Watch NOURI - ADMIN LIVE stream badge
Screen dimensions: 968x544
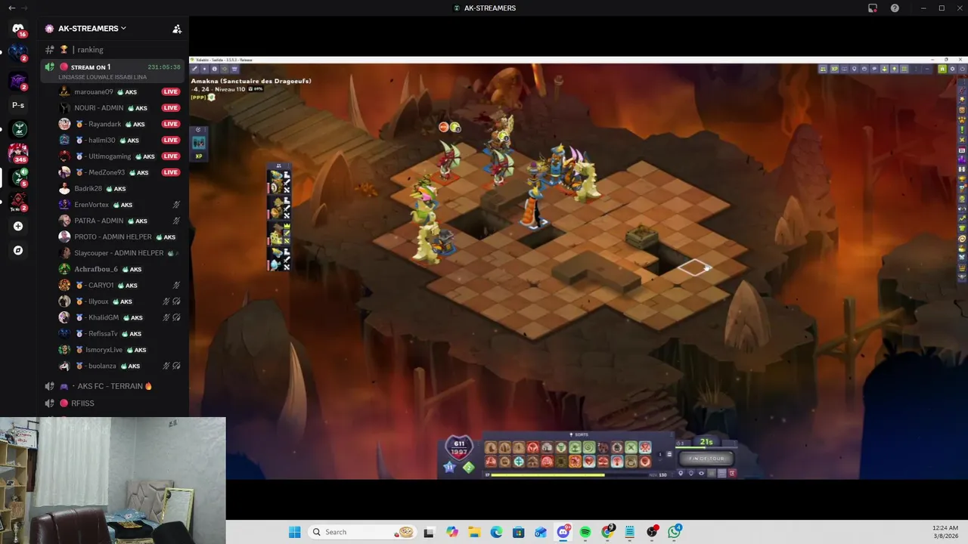(x=171, y=108)
